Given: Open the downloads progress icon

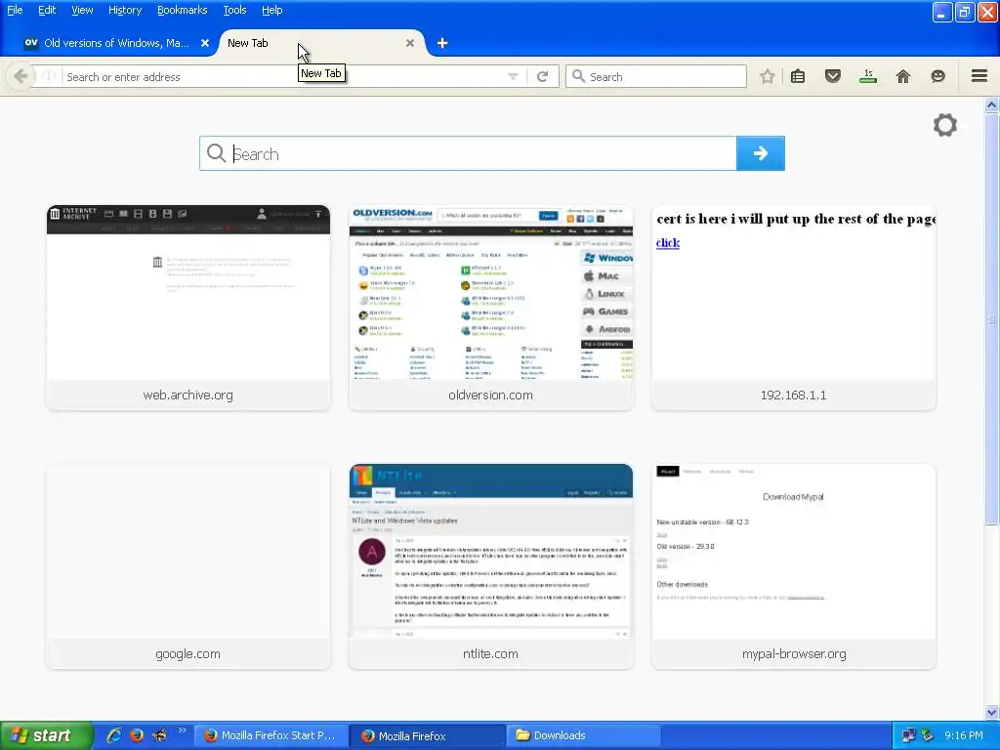Looking at the screenshot, I should click(x=868, y=76).
